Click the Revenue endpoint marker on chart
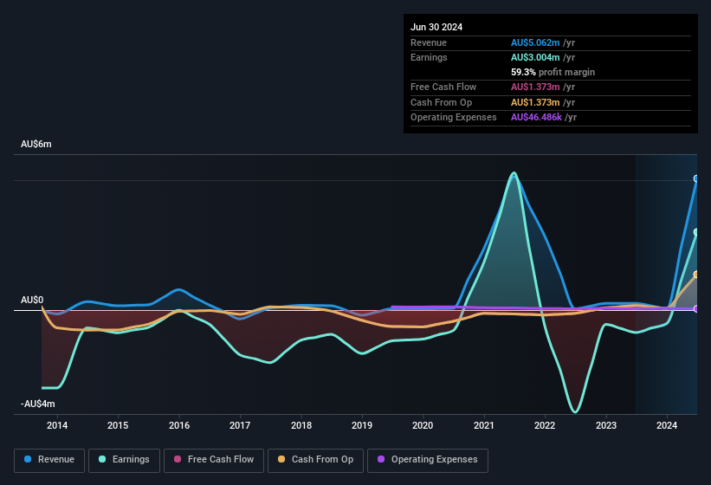711x485 pixels. click(x=696, y=179)
